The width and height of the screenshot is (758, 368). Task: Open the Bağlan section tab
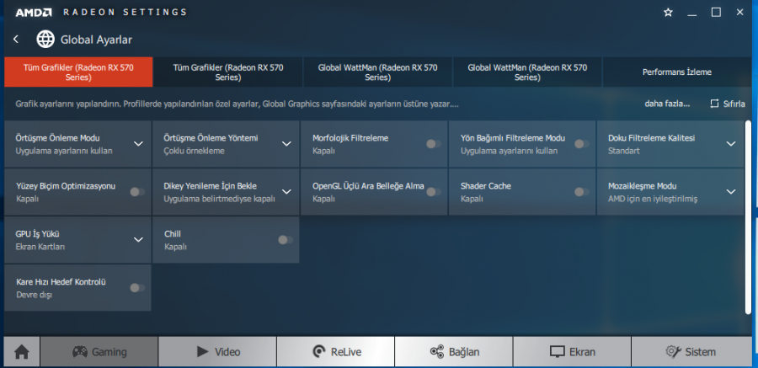point(454,352)
